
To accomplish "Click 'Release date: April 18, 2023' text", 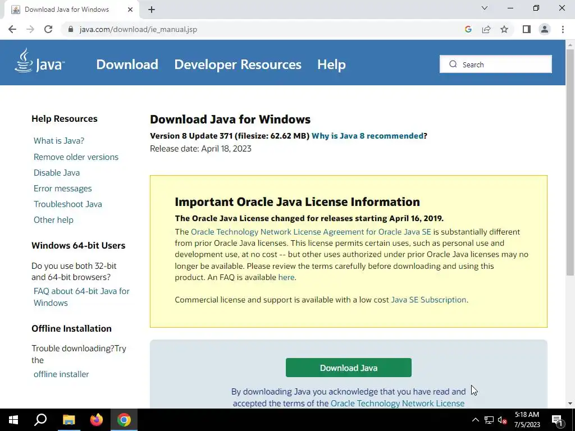I will [x=200, y=149].
